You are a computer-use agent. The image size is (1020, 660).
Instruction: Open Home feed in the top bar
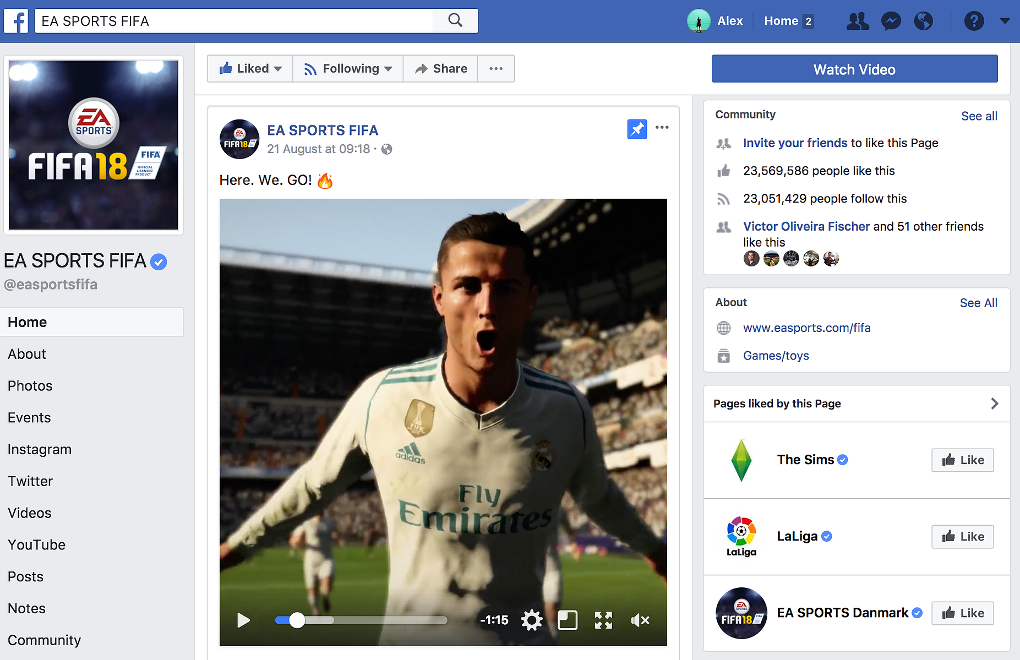781,21
